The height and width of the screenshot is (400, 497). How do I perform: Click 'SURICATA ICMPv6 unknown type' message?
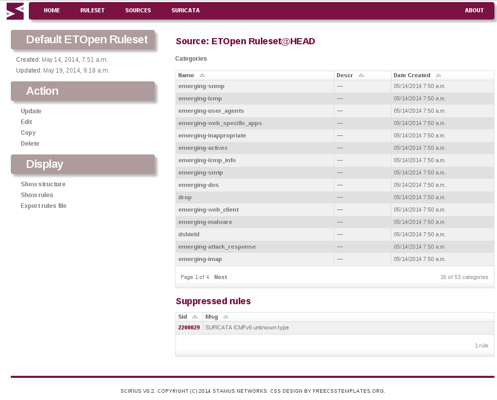pos(247,327)
